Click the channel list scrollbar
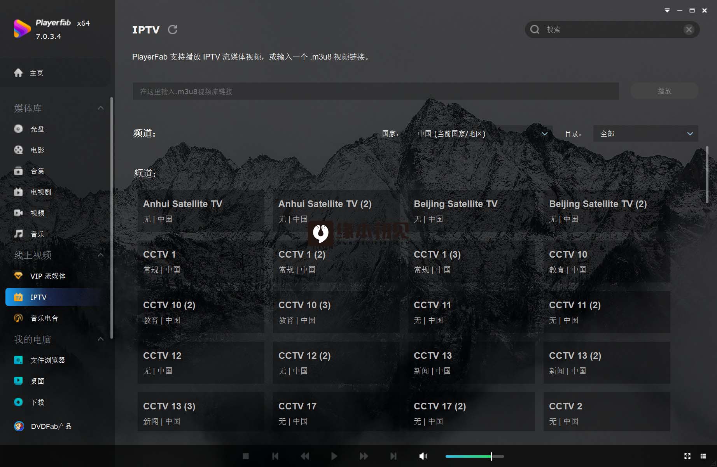Viewport: 717px width, 467px height. click(707, 174)
